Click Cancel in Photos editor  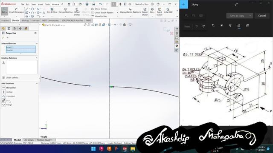tap(262, 16)
